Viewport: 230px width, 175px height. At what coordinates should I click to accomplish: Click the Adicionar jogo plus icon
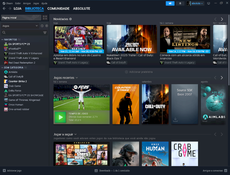[x=4, y=171]
